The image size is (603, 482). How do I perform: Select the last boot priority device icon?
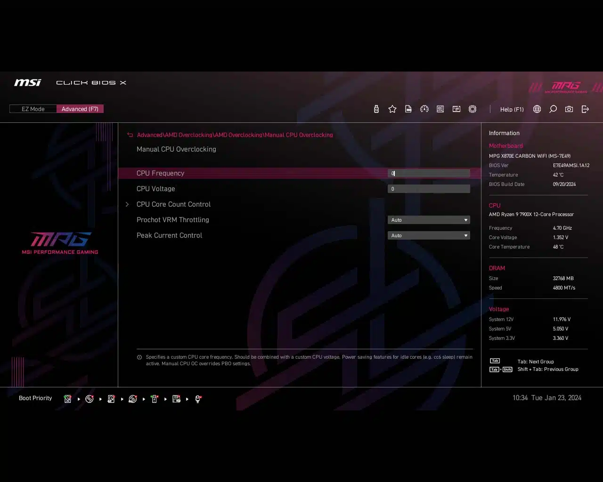point(198,399)
